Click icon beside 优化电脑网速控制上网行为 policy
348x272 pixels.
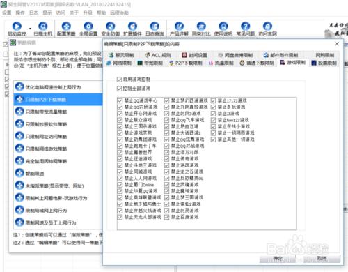[x=19, y=86]
